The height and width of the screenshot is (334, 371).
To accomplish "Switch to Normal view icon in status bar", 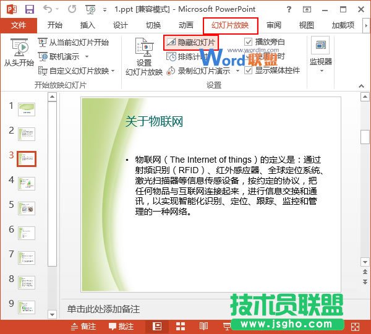I will pyautogui.click(x=157, y=327).
